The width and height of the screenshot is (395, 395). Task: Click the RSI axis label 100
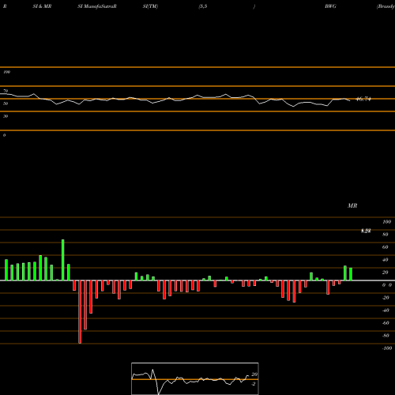click(x=6, y=72)
